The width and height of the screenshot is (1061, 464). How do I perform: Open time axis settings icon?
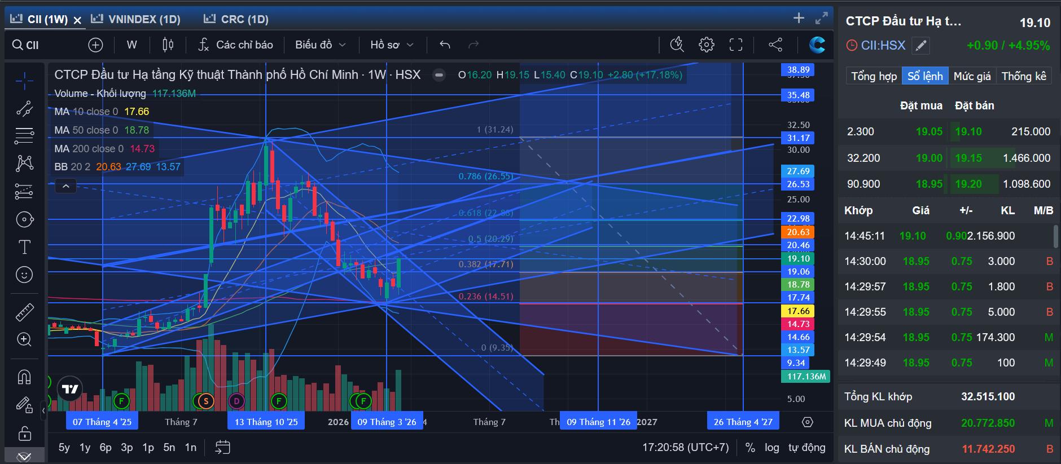(808, 422)
